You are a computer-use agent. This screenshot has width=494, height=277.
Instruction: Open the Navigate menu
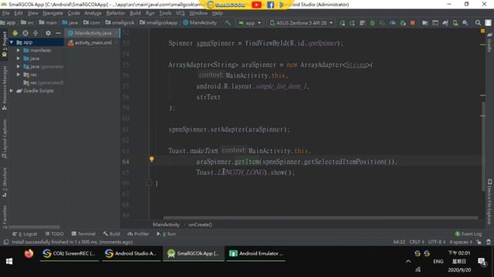click(x=52, y=13)
